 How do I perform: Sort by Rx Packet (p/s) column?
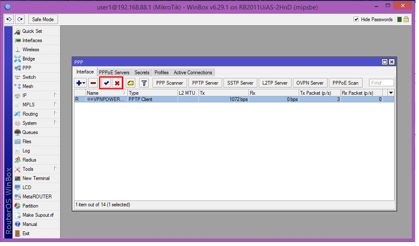(362, 93)
